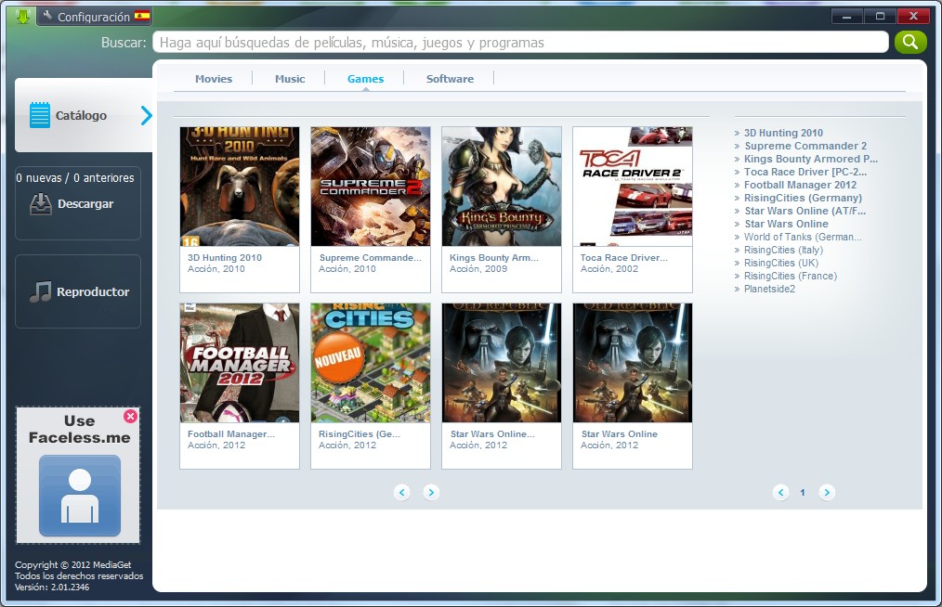Viewport: 942px width, 607px height.
Task: Click '0 nuevas / 0 anteriores' counter
Action: pos(75,177)
